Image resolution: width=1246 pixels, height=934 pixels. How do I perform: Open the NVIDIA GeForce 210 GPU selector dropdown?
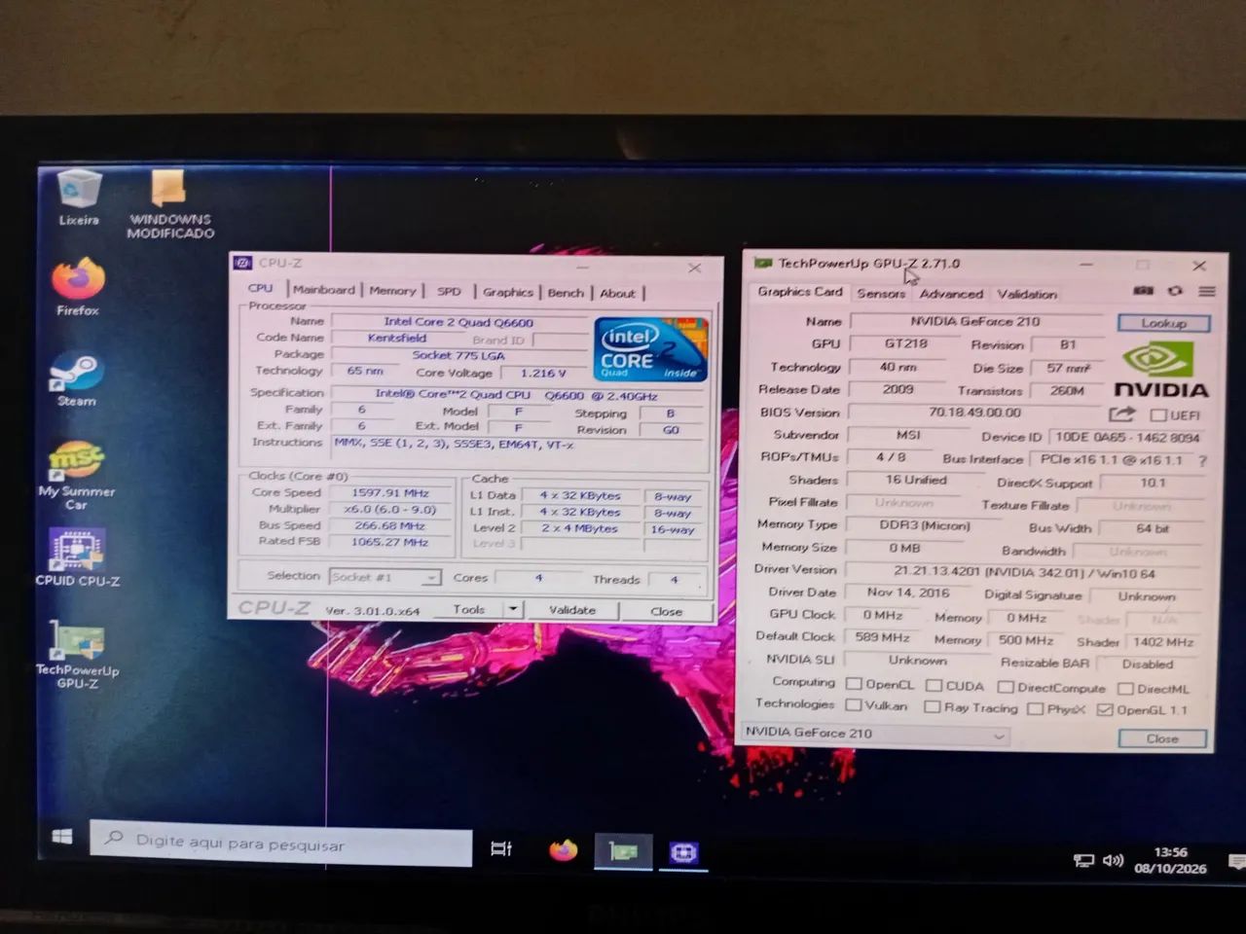click(874, 734)
